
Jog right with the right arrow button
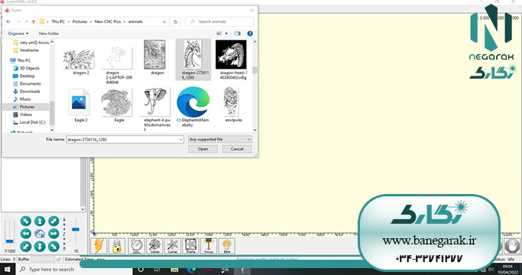pyautogui.click(x=53, y=234)
